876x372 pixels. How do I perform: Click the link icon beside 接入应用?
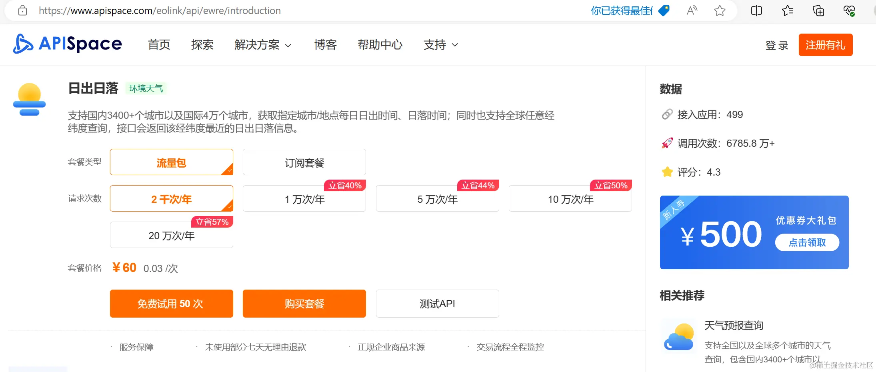(x=667, y=114)
